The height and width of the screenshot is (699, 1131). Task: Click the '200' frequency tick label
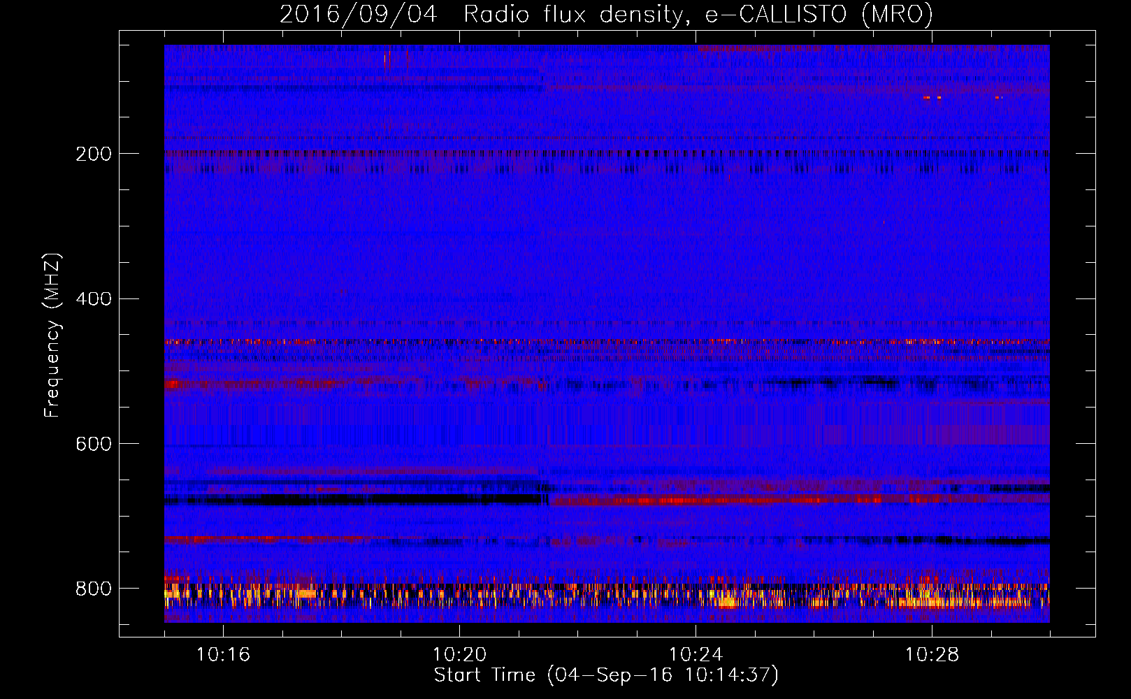coord(94,154)
